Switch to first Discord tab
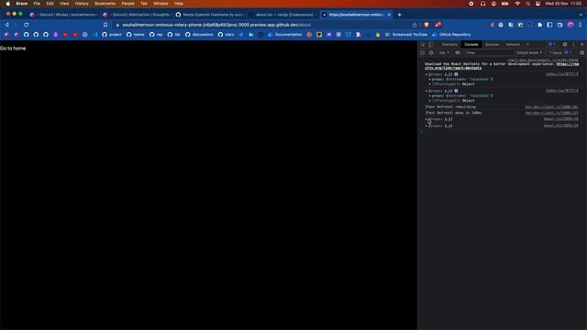Viewport: 587px width, 330px height. (x=63, y=15)
